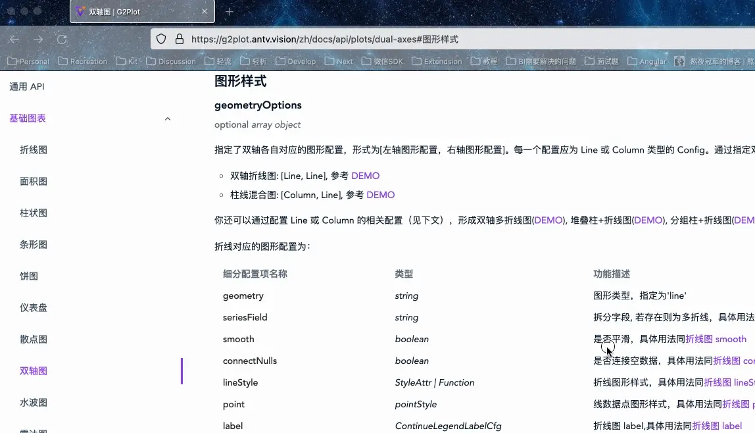This screenshot has width=755, height=433.
Task: Open DEMO link after 堆叠柱+折线图
Action: 648,220
